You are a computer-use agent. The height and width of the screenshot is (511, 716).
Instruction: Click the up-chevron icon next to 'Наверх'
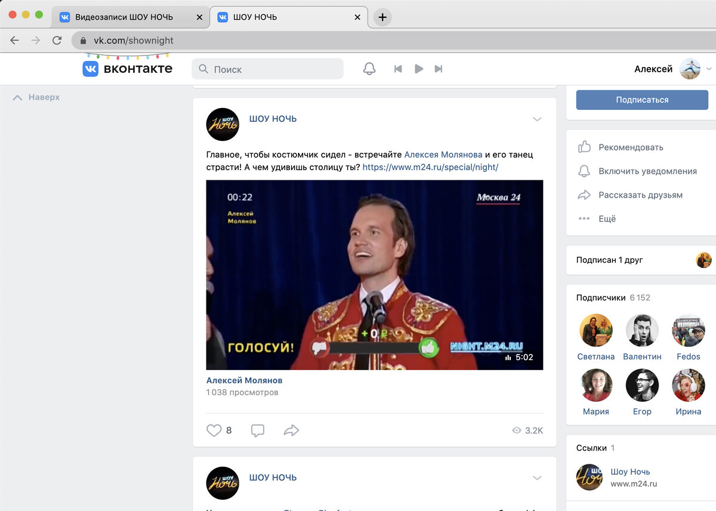tap(17, 97)
